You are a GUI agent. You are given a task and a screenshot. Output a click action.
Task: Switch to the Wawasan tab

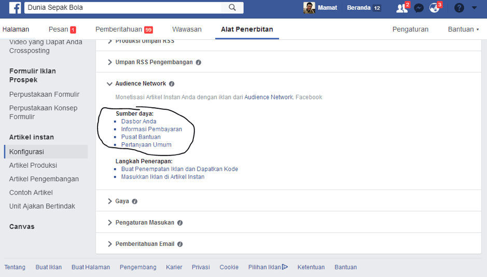(x=187, y=30)
